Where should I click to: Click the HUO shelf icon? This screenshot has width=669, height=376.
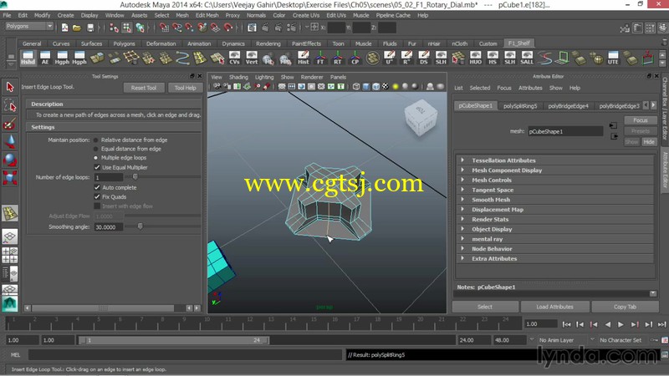(x=475, y=58)
